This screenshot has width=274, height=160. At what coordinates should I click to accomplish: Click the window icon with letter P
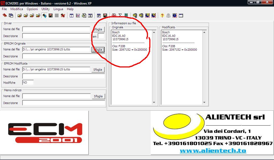(x=99, y=15)
